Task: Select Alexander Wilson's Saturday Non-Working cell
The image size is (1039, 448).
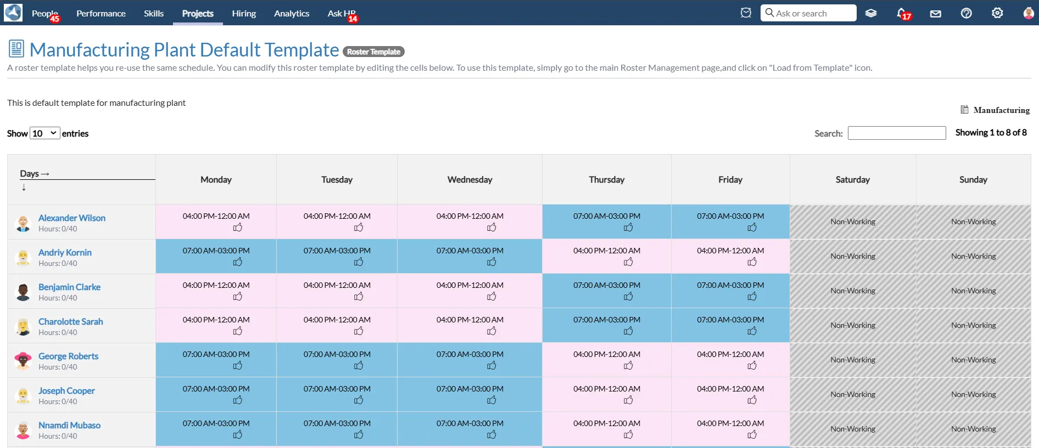Action: [853, 222]
